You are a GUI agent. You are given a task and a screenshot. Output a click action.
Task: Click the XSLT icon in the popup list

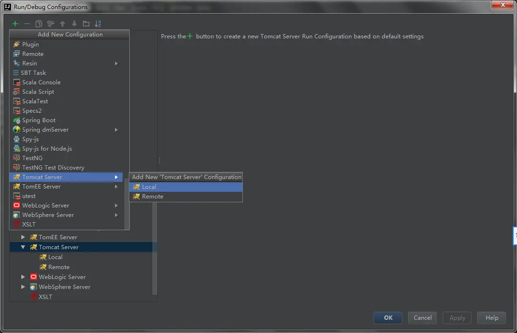17,225
